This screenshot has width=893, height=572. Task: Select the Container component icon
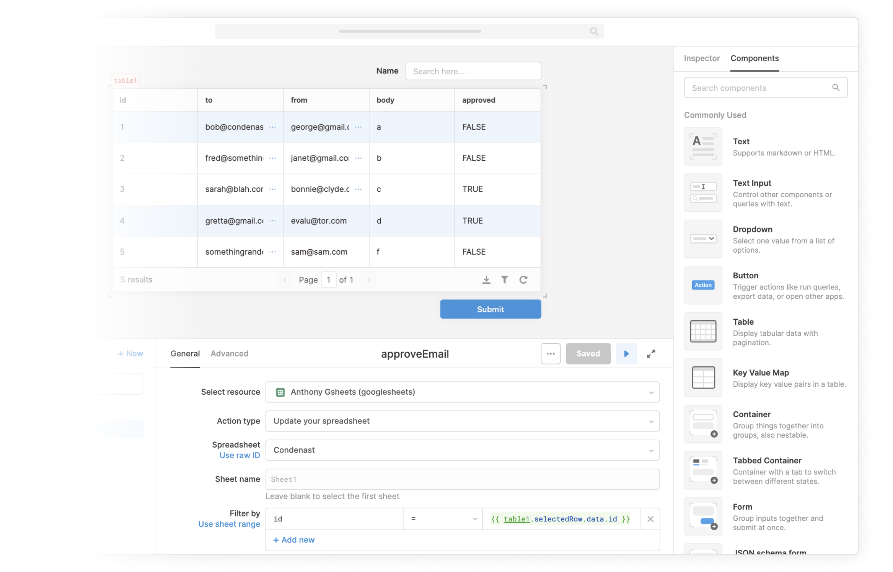coord(703,424)
